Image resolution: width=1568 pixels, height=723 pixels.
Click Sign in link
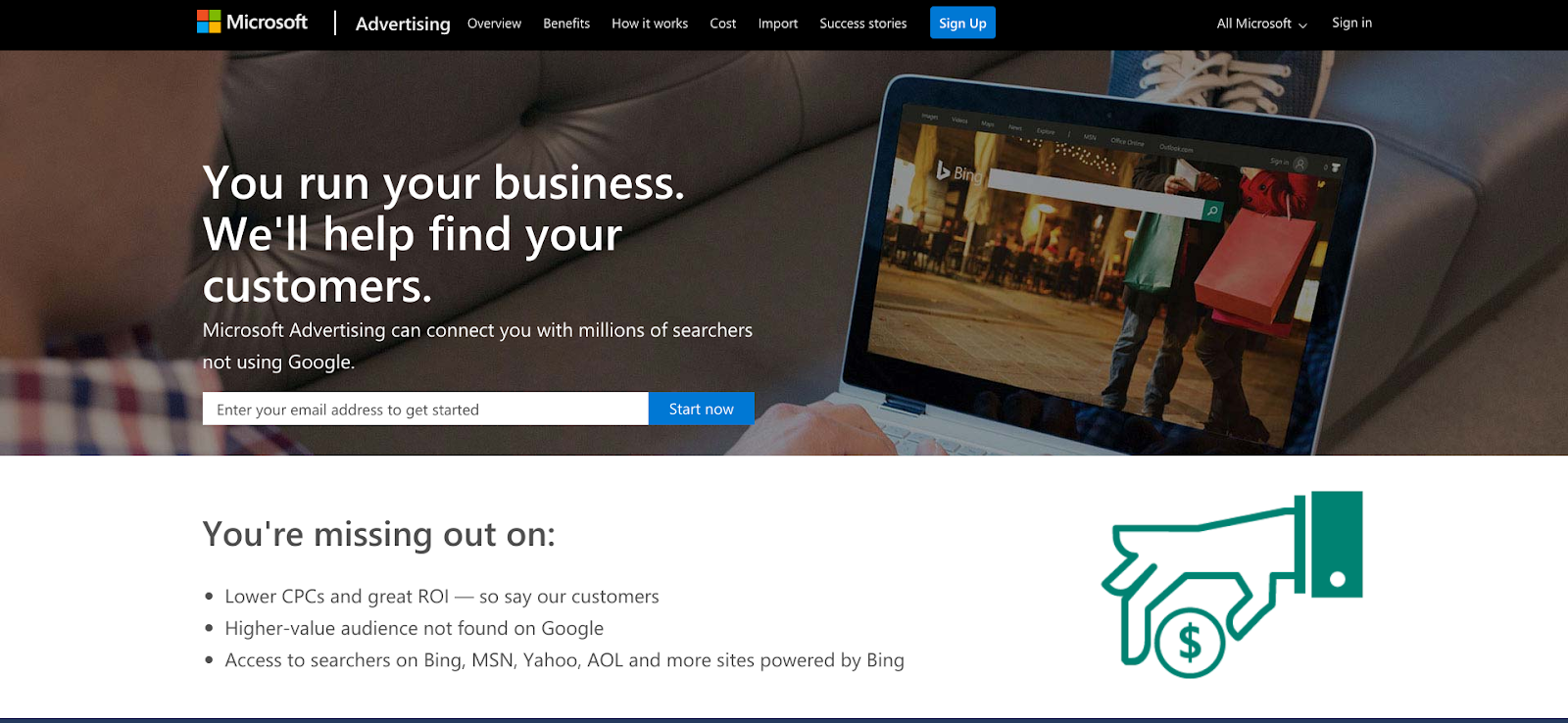click(x=1351, y=23)
